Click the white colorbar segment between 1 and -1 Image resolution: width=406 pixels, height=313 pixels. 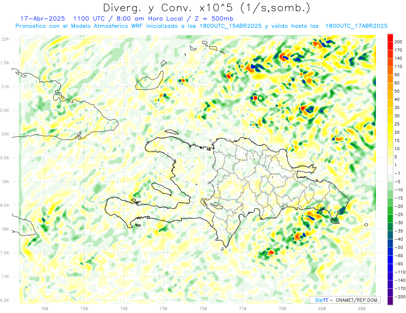pyautogui.click(x=390, y=169)
